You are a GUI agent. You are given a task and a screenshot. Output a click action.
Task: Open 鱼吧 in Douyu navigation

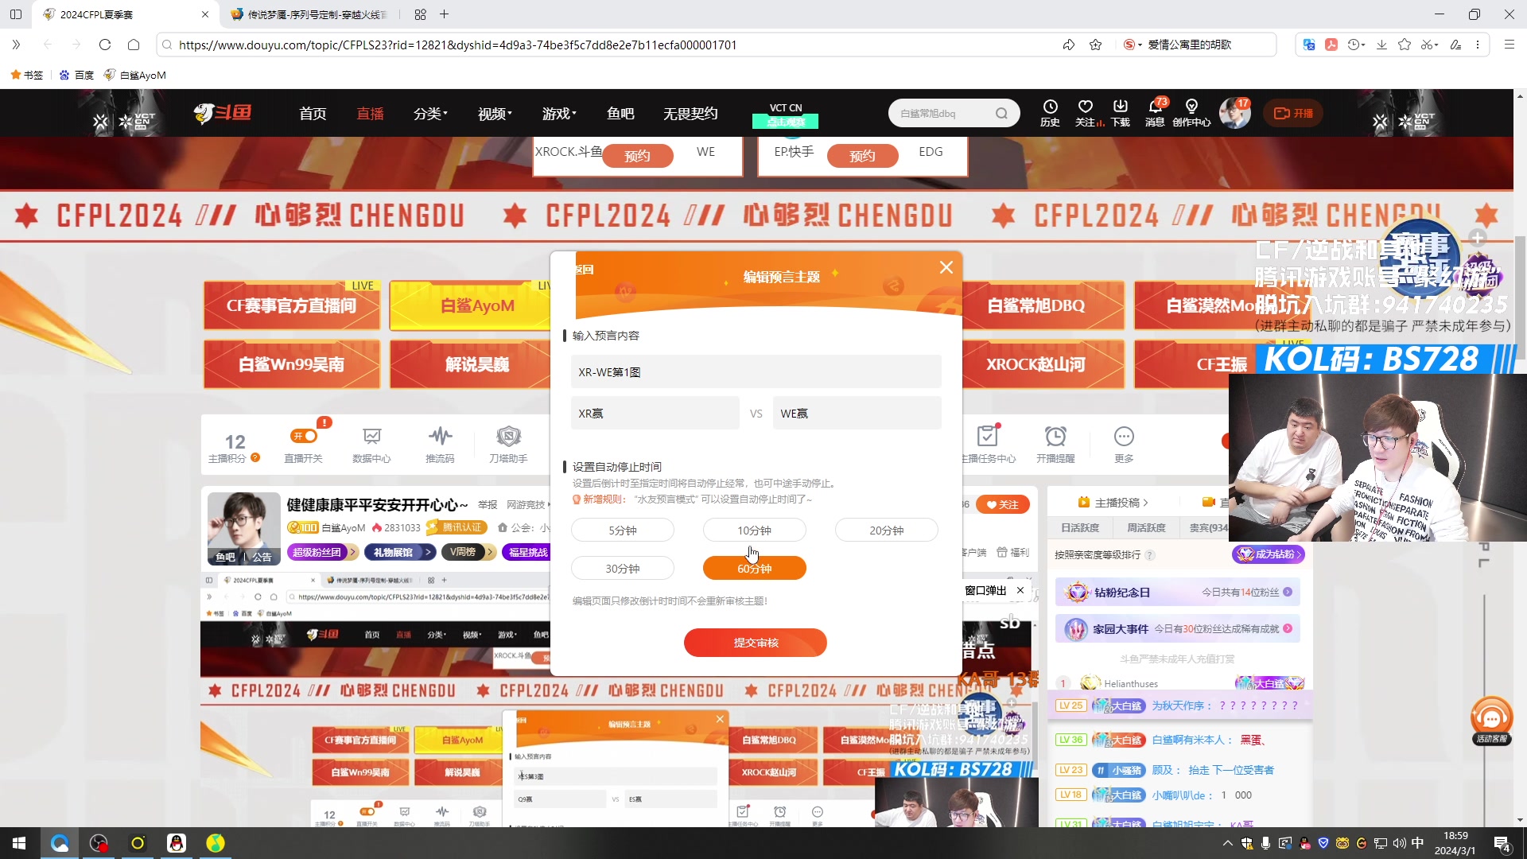[x=620, y=114]
